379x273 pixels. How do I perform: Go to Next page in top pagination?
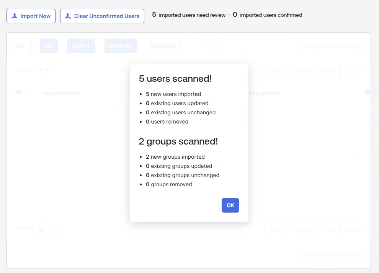(x=330, y=71)
